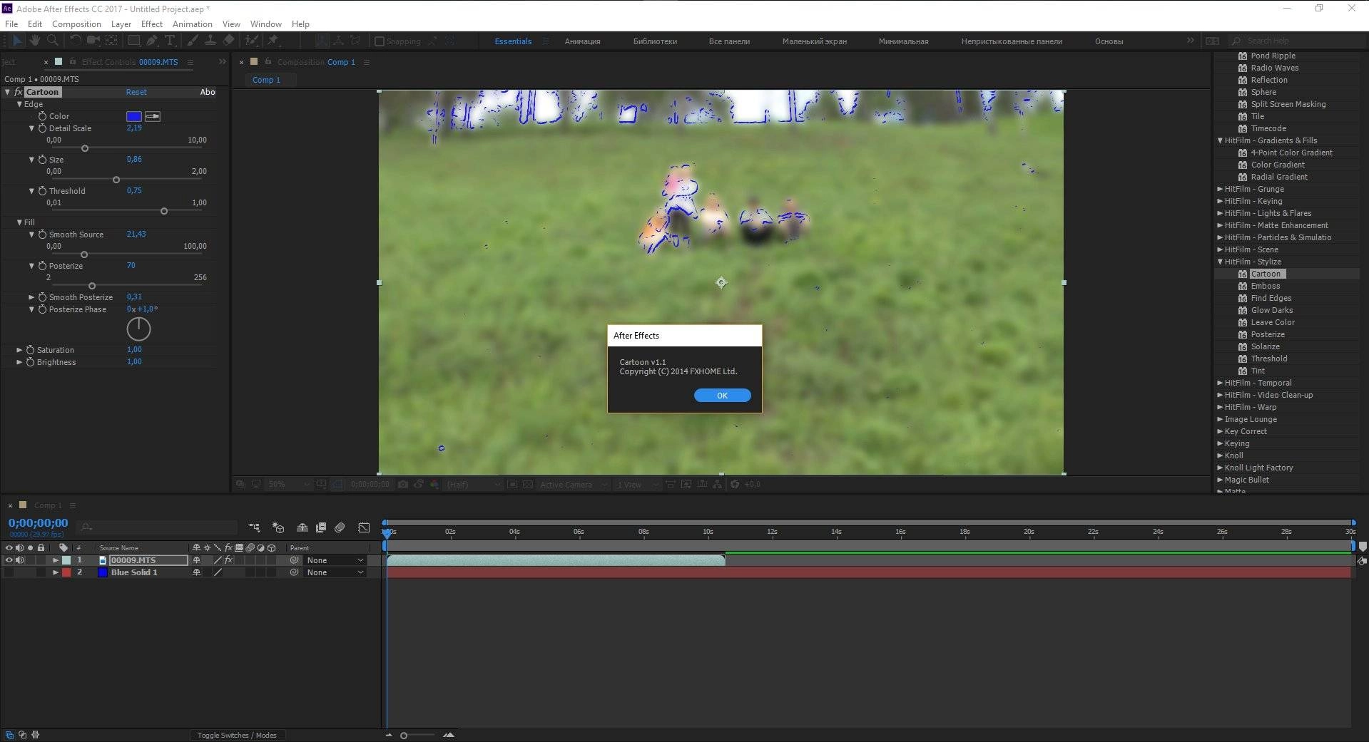Screen dimensions: 1369x742
Task: Enable Motion Blur switch in timeline header
Action: (340, 527)
